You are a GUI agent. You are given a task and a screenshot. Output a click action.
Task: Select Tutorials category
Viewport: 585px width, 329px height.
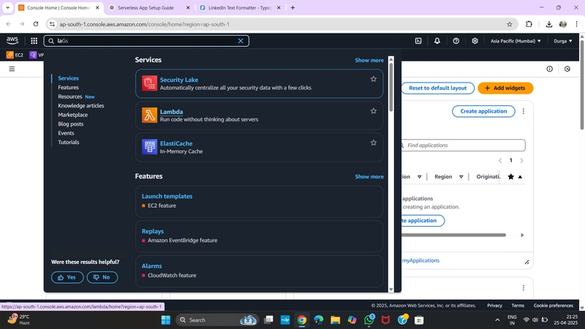(x=68, y=142)
